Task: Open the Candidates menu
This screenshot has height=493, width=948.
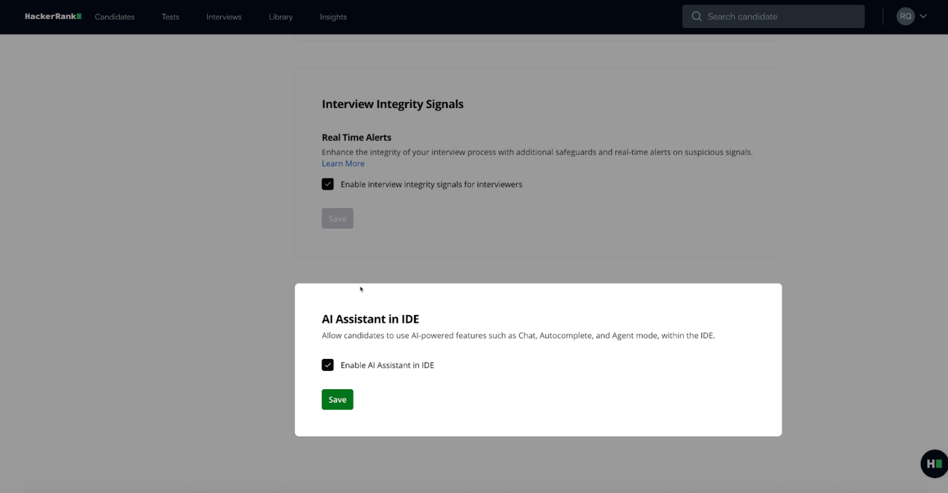Action: tap(114, 17)
